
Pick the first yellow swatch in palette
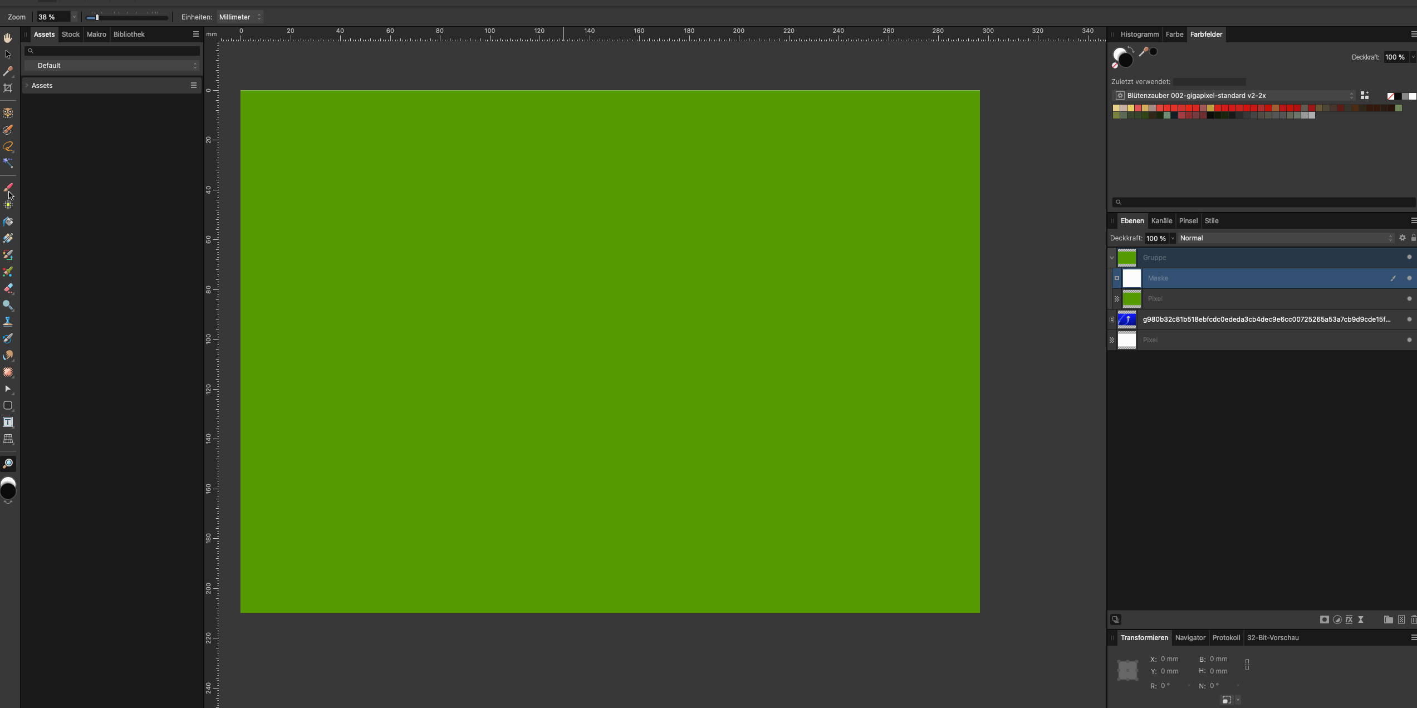pyautogui.click(x=1116, y=108)
